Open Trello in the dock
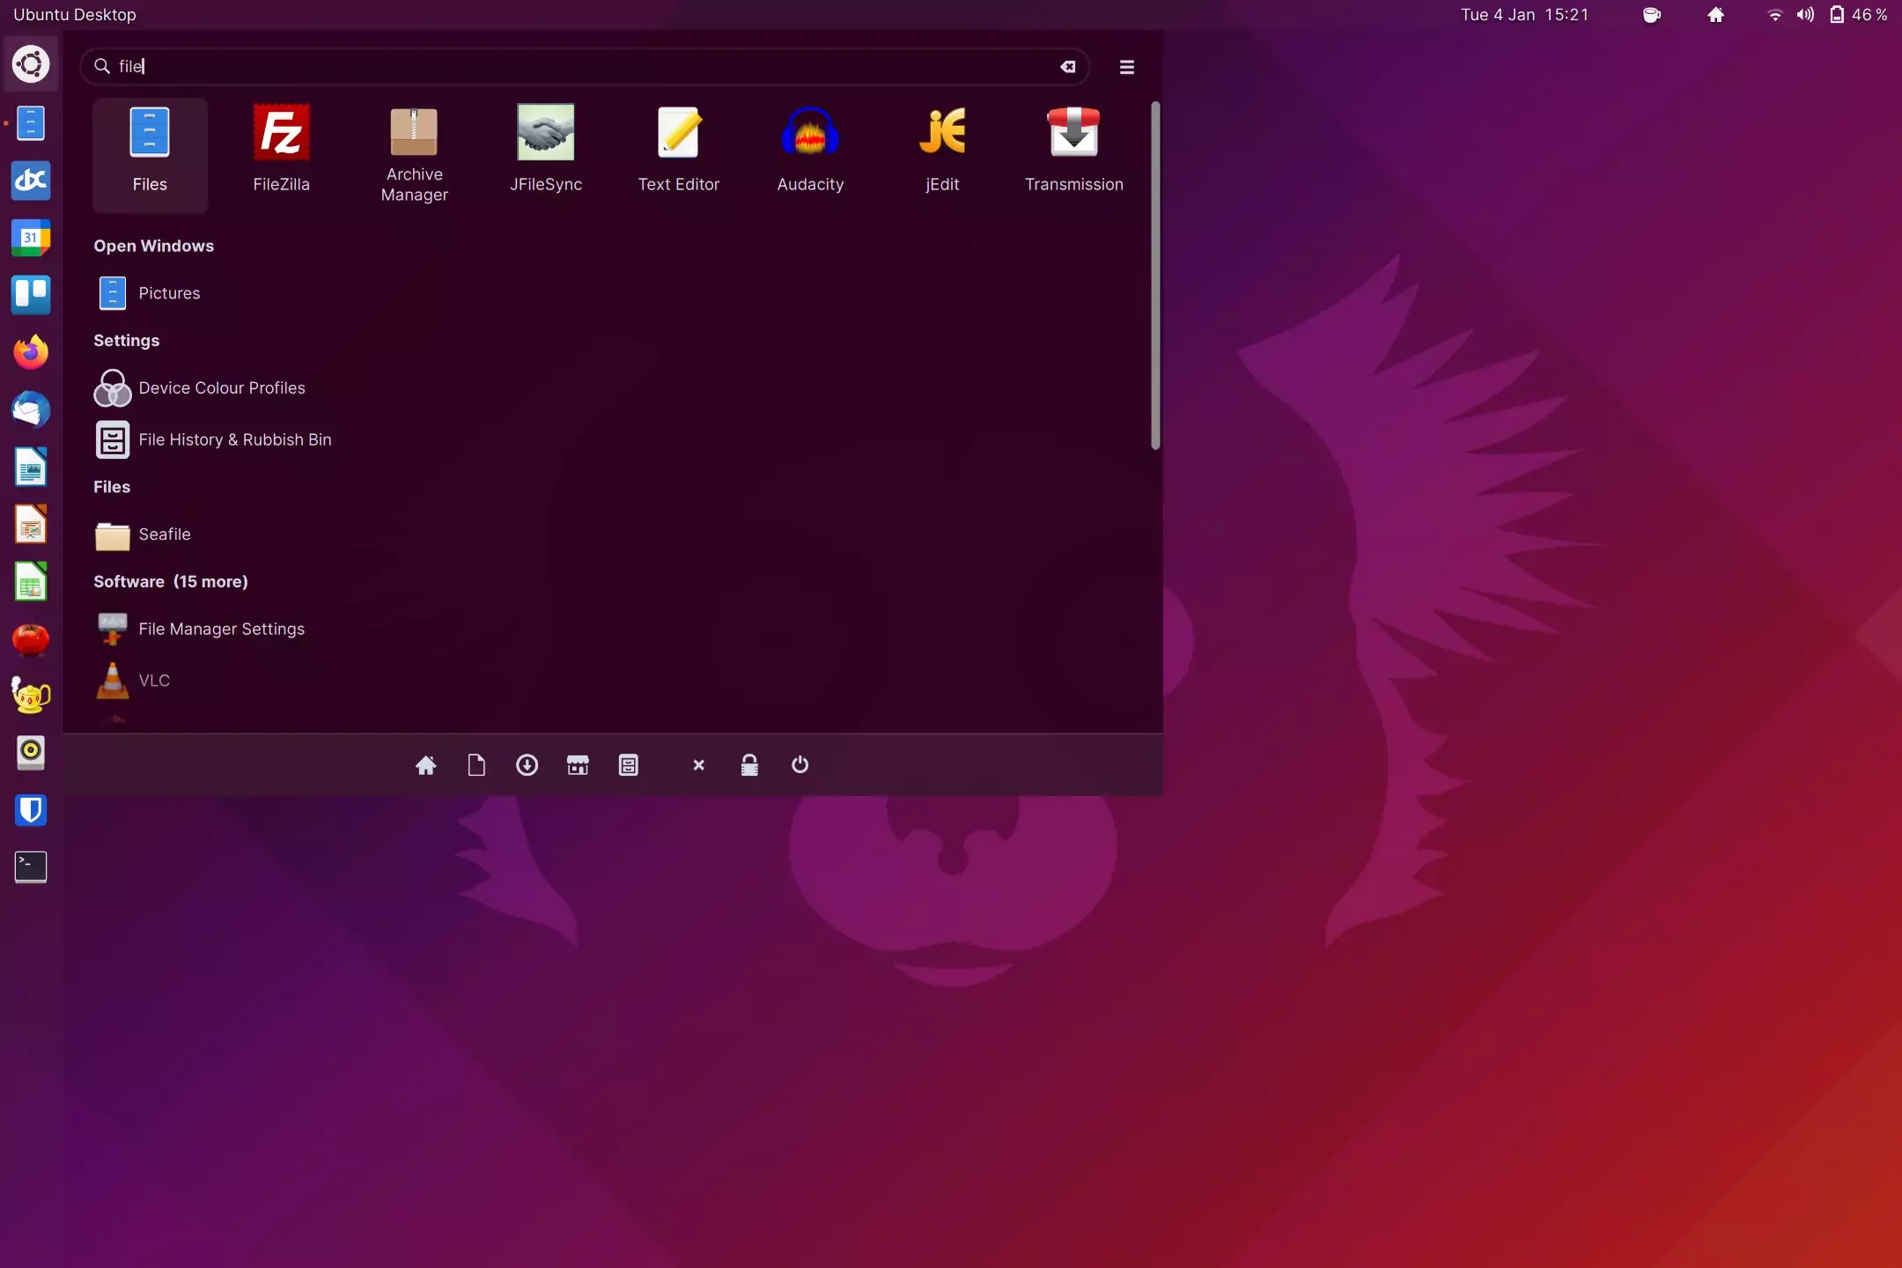The height and width of the screenshot is (1268, 1902). (31, 295)
